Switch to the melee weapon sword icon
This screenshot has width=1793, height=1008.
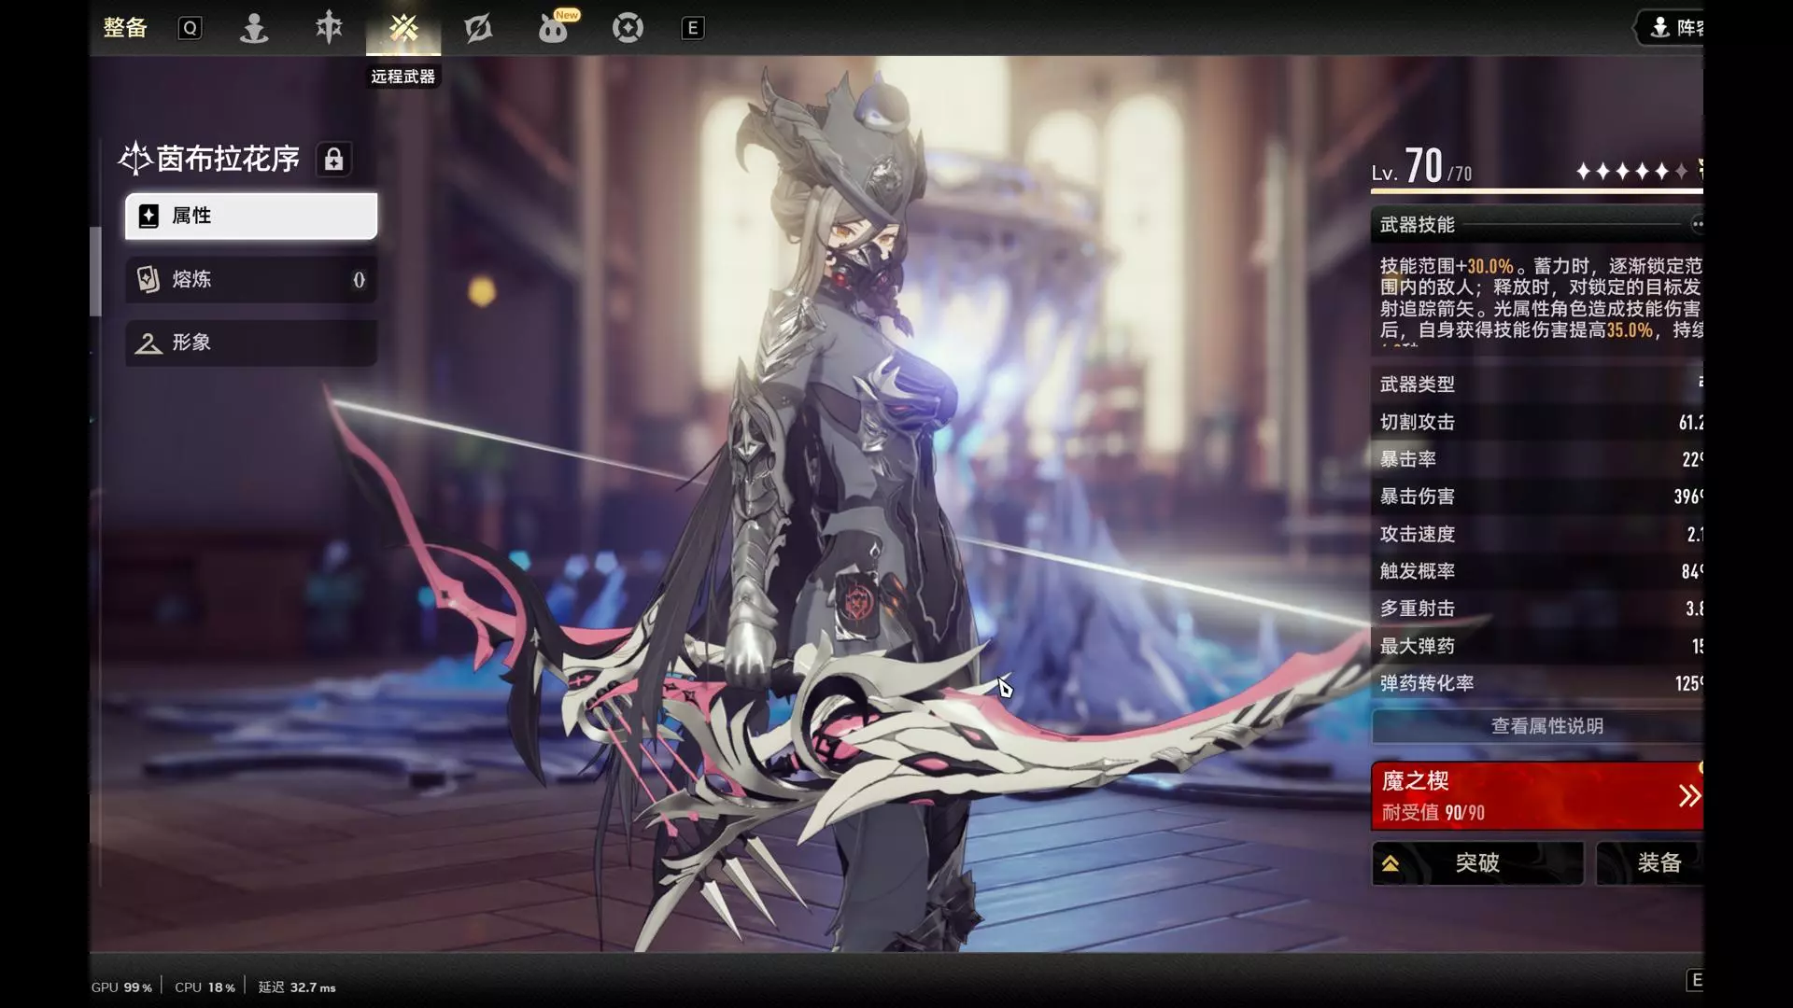[x=329, y=28]
